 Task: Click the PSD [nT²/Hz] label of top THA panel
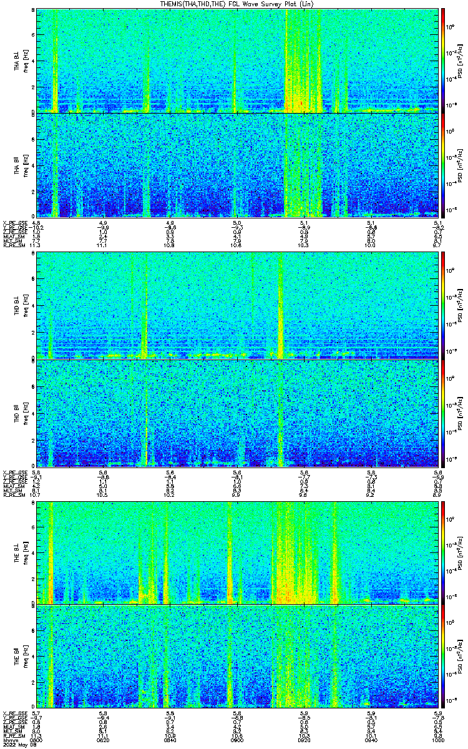pos(460,61)
